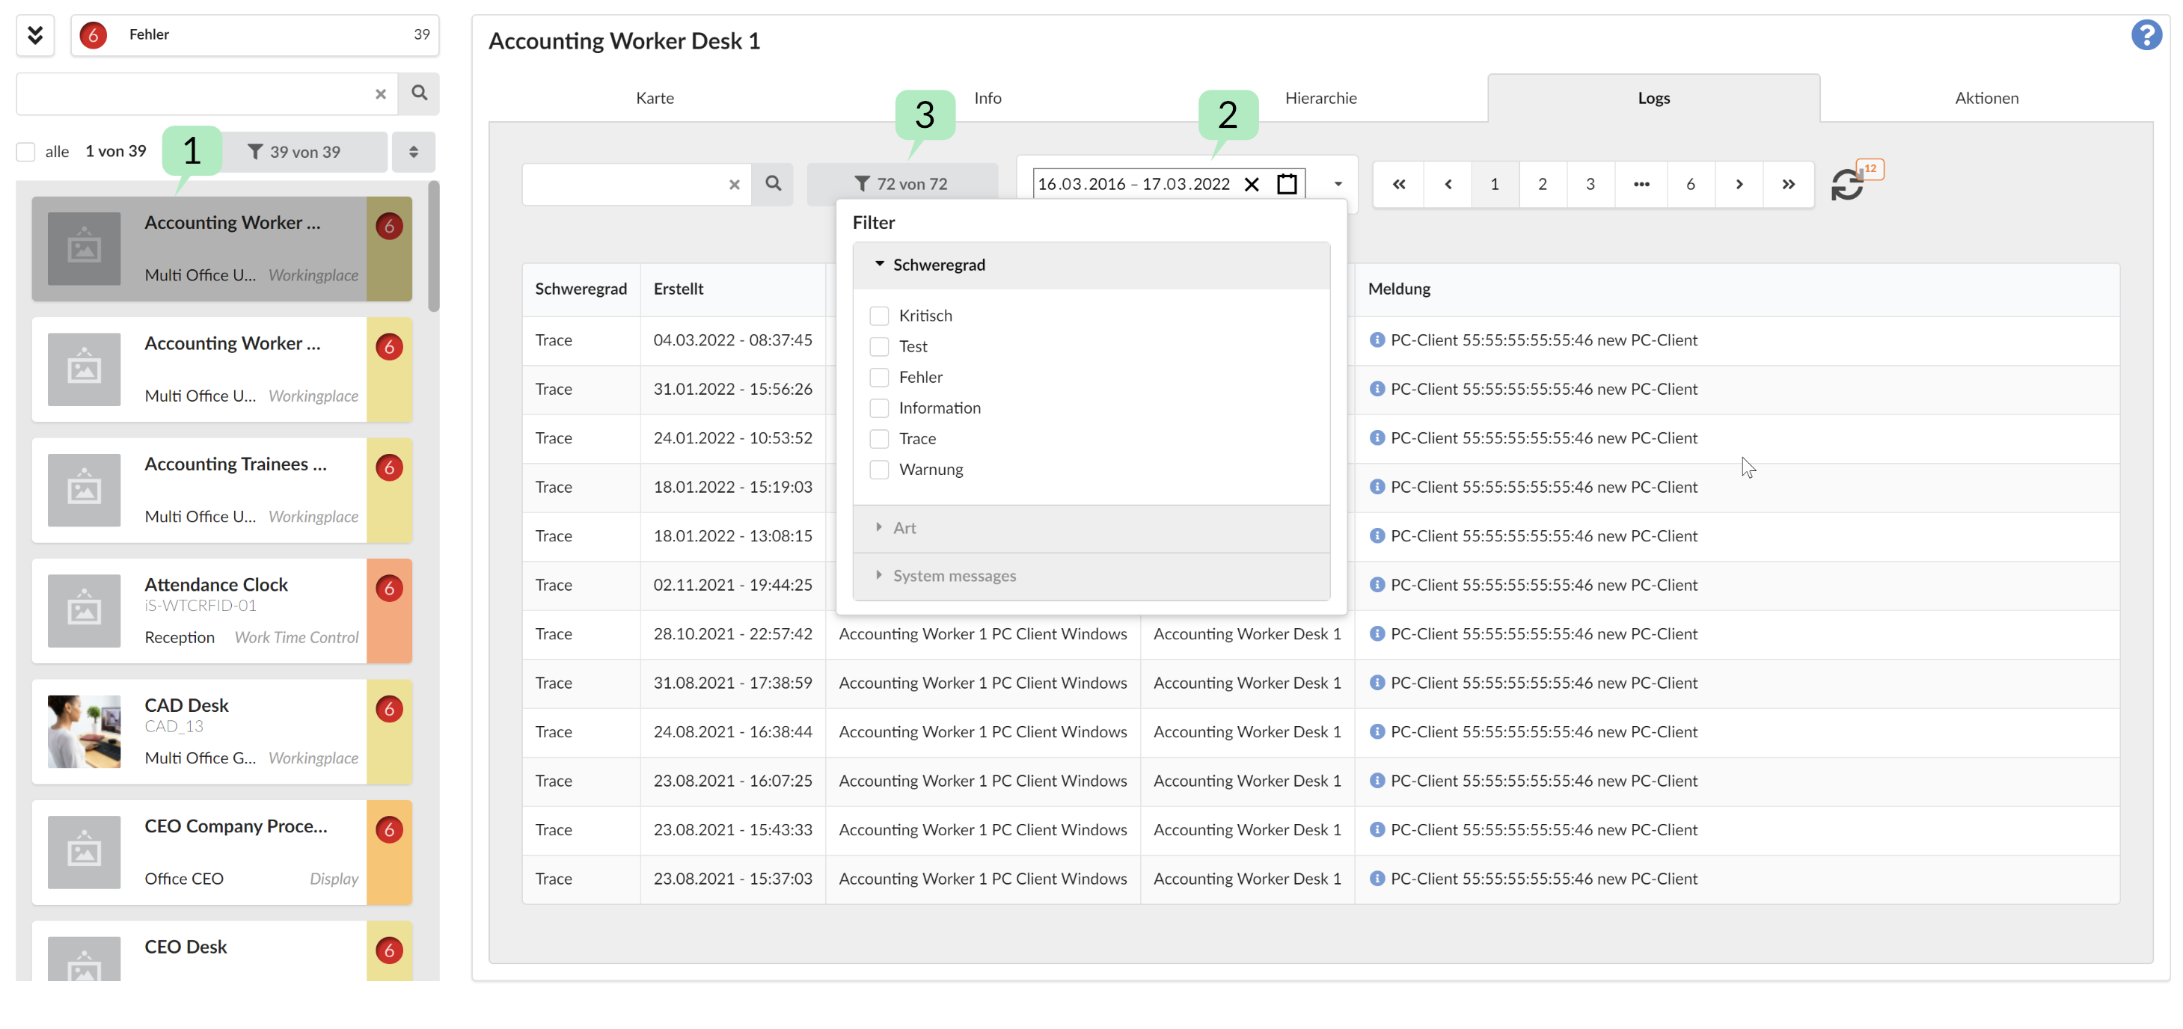Go to logs page 1
This screenshot has height=1029, width=2183.
(x=1494, y=185)
